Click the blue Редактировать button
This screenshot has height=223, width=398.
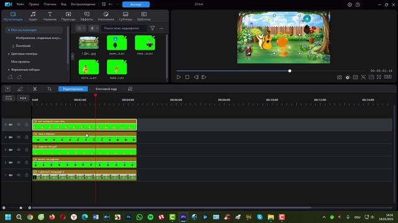tap(73, 89)
